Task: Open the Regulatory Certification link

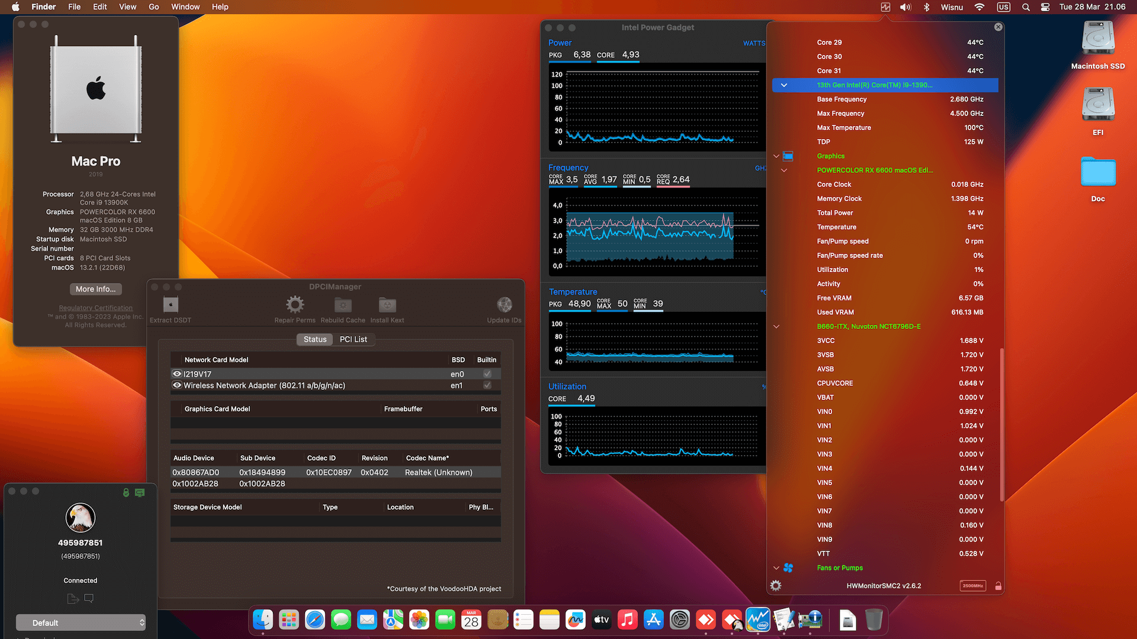Action: point(95,308)
